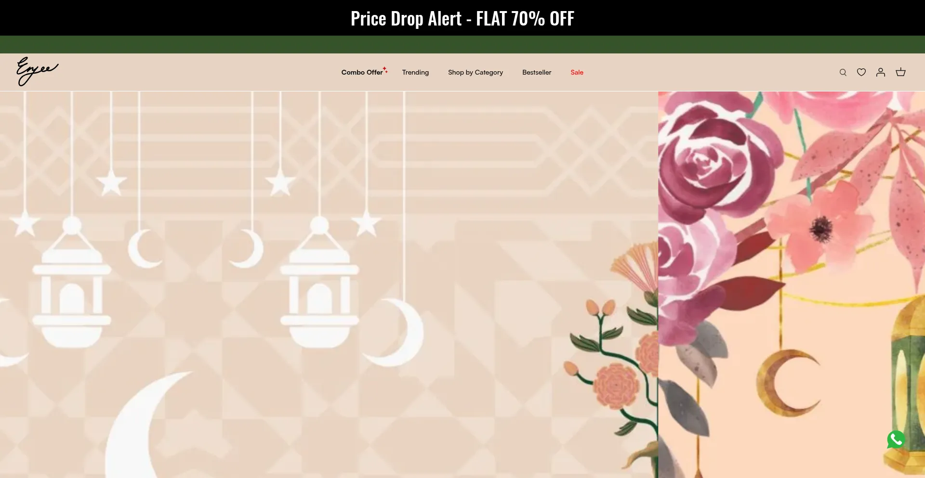Open the wishlist heart icon
Image resolution: width=925 pixels, height=478 pixels.
click(861, 72)
